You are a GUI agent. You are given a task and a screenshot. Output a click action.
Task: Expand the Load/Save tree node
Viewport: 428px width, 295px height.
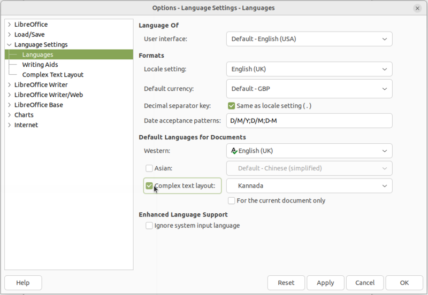[9, 35]
